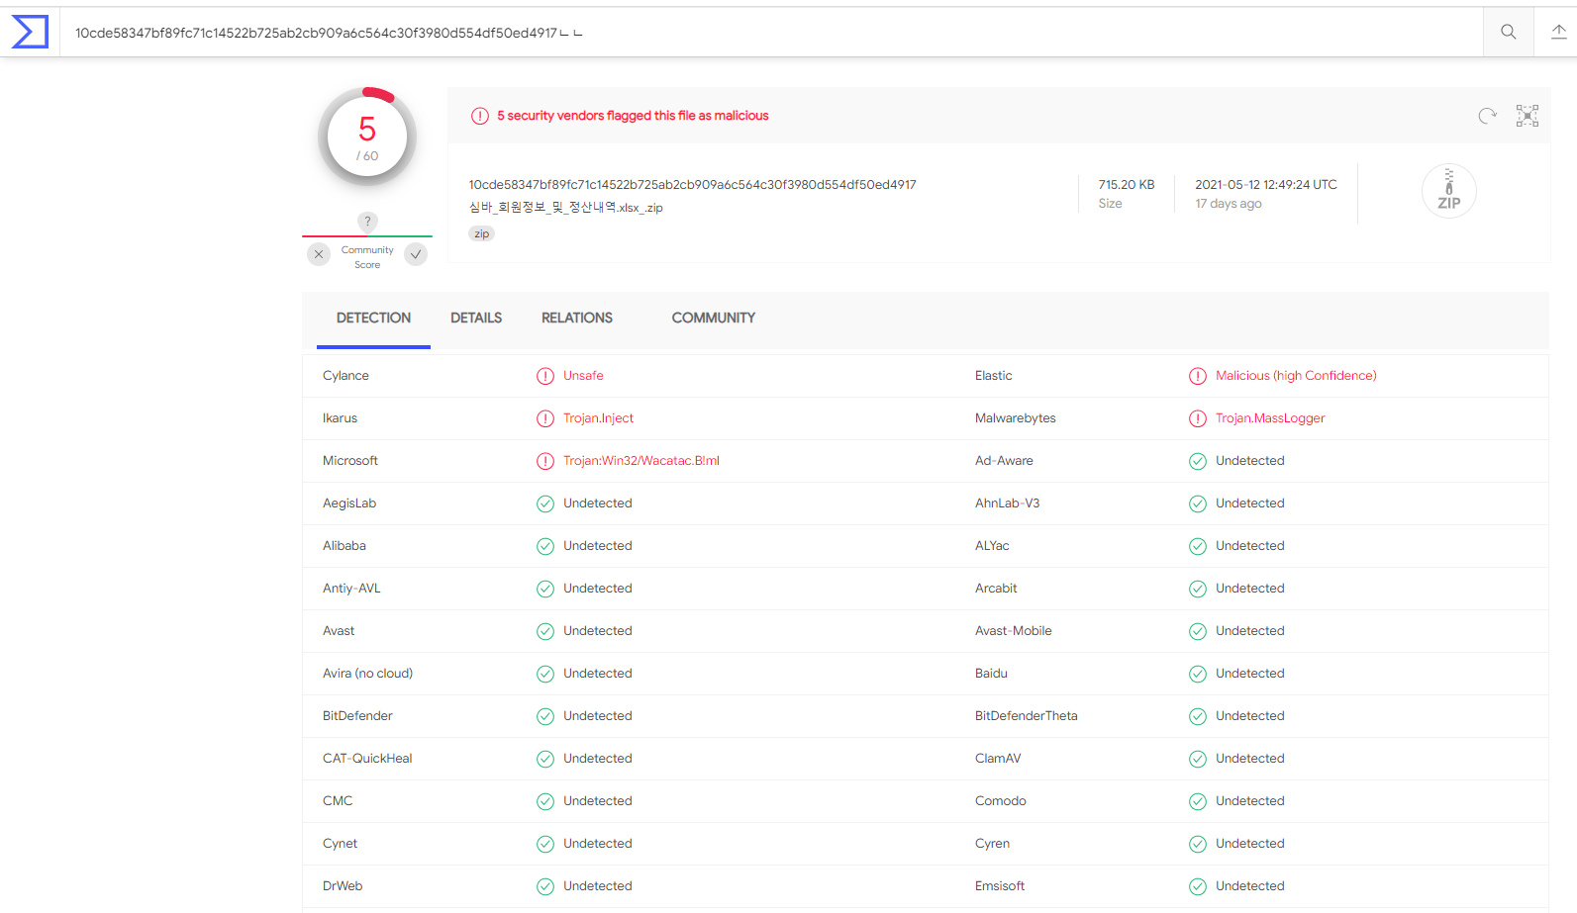This screenshot has height=913, width=1577.
Task: Click the search magnifier icon
Action: tap(1509, 32)
